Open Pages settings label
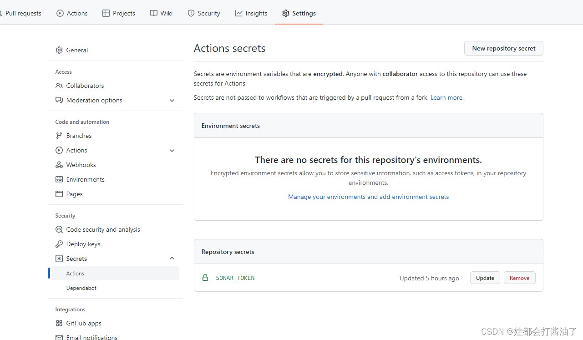 [x=75, y=194]
